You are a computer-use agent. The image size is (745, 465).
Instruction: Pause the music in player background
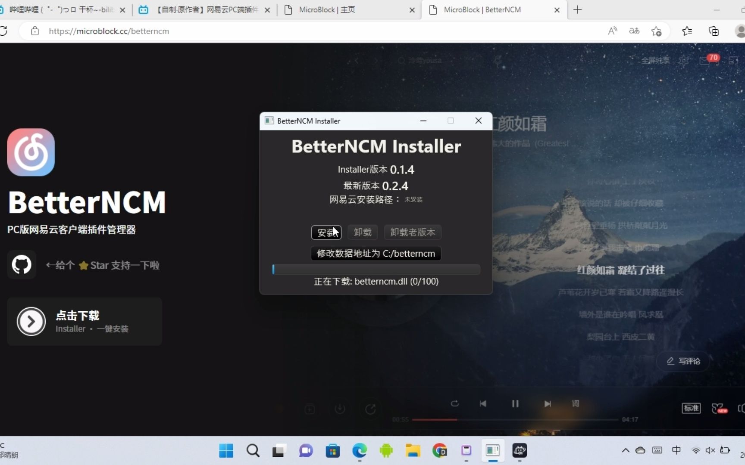coord(515,403)
